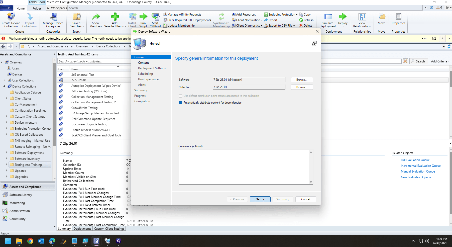Select the Scheduling wizard step
Image resolution: width=452 pixels, height=247 pixels.
pyautogui.click(x=145, y=74)
